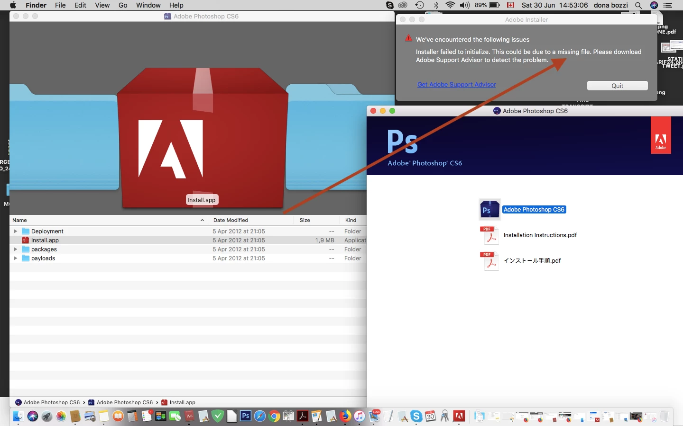Click the Install.app preview thumbnail
This screenshot has width=683, height=426.
203,137
